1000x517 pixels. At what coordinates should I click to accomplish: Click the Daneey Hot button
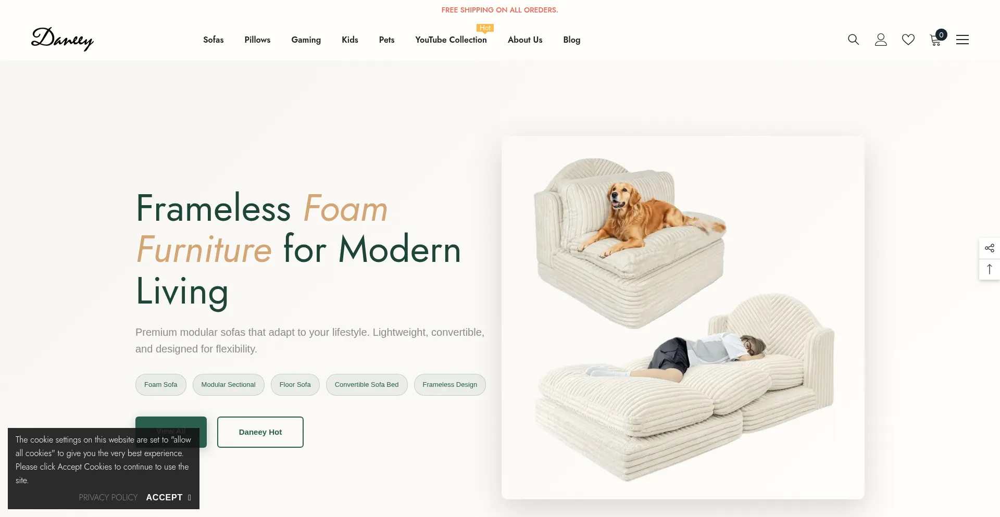pos(260,432)
